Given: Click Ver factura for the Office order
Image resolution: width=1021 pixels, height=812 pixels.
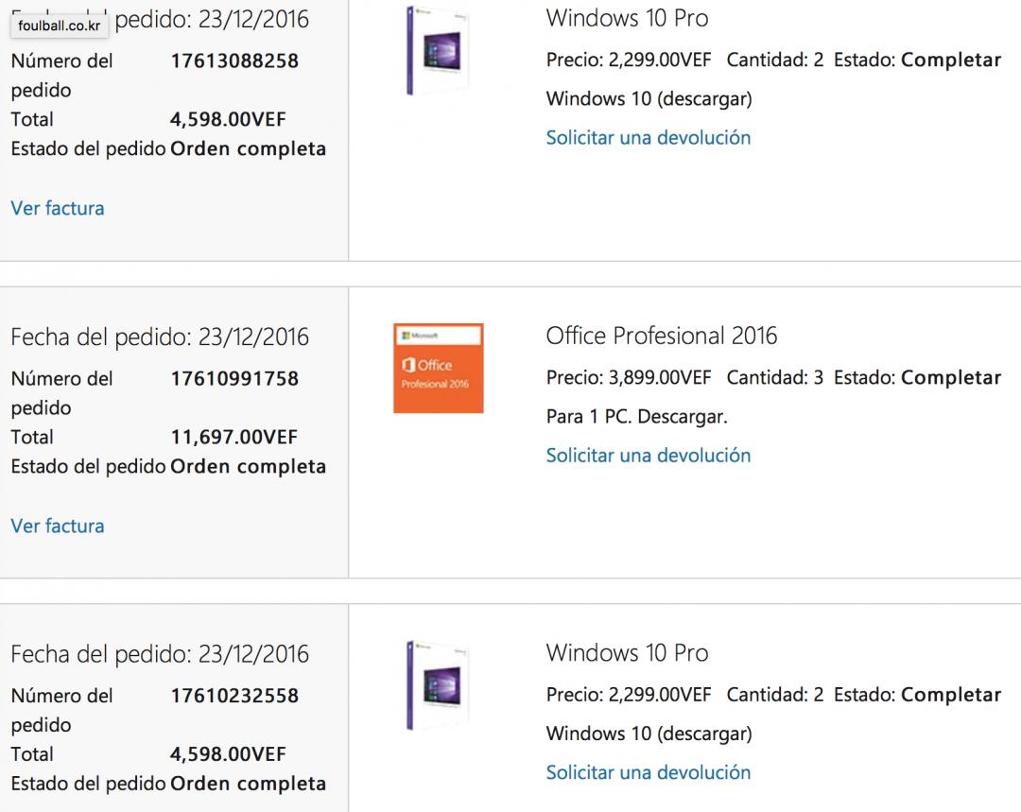Looking at the screenshot, I should tap(58, 526).
